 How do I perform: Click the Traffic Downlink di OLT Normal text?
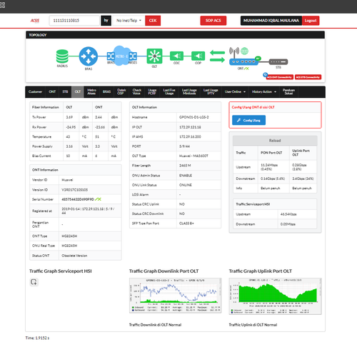tap(155, 325)
